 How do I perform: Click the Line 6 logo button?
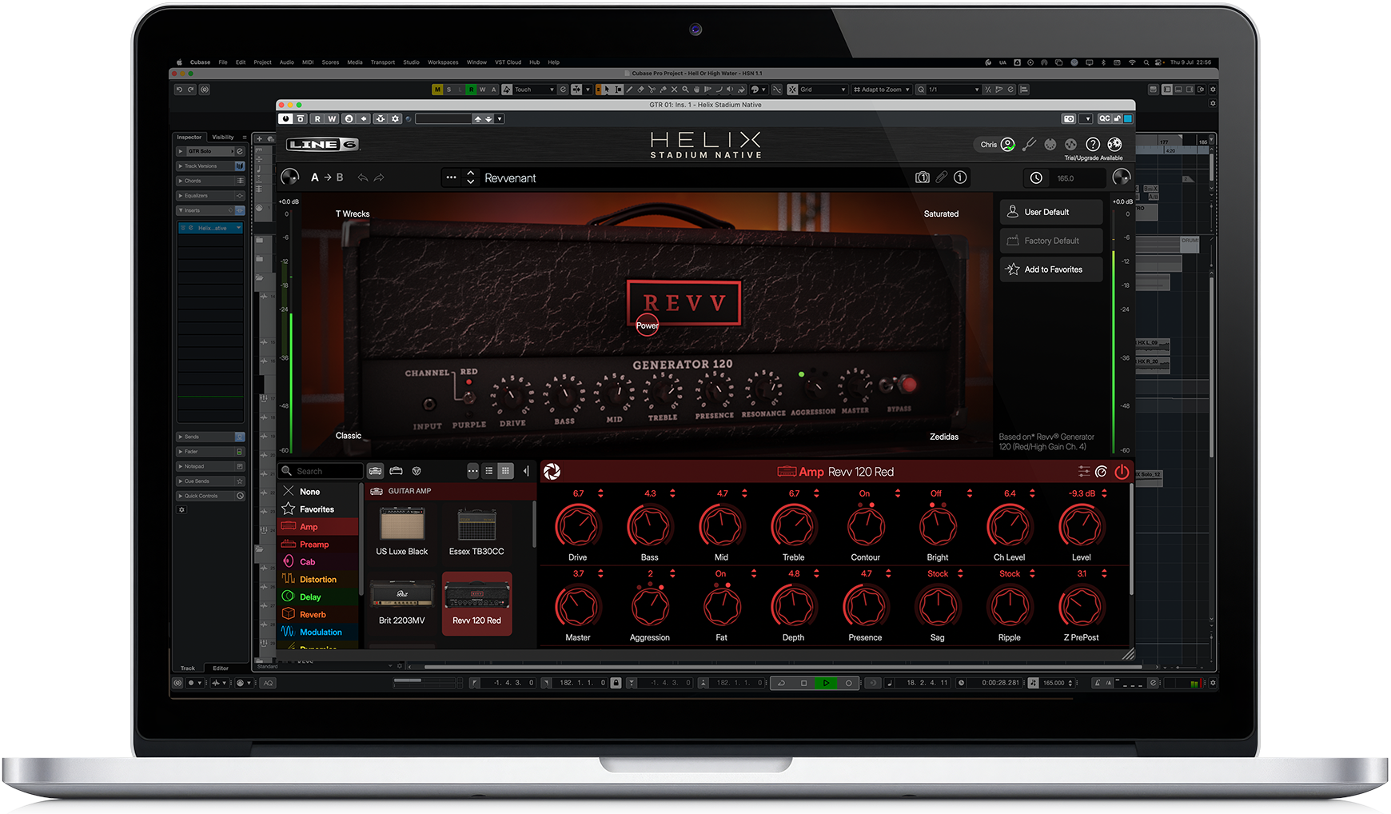(x=323, y=145)
